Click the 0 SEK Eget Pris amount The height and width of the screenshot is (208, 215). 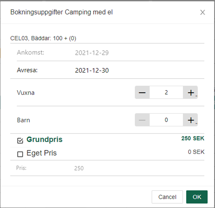(196, 152)
